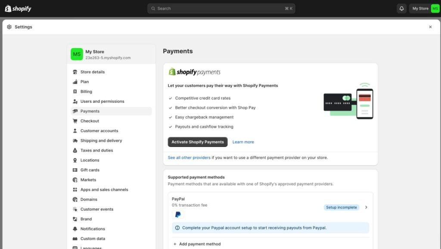Select the Taxes and duties icon
The width and height of the screenshot is (441, 249).
pos(76,150)
